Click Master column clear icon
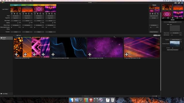Screen dimensions: 184x103 (x=158, y=14)
